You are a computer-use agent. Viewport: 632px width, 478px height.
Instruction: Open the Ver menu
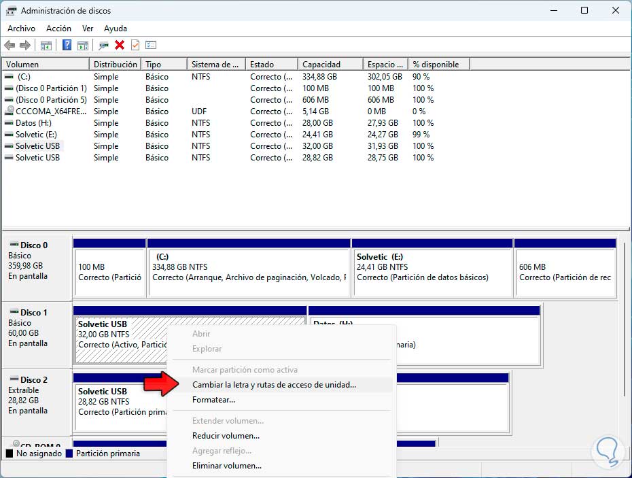point(88,29)
